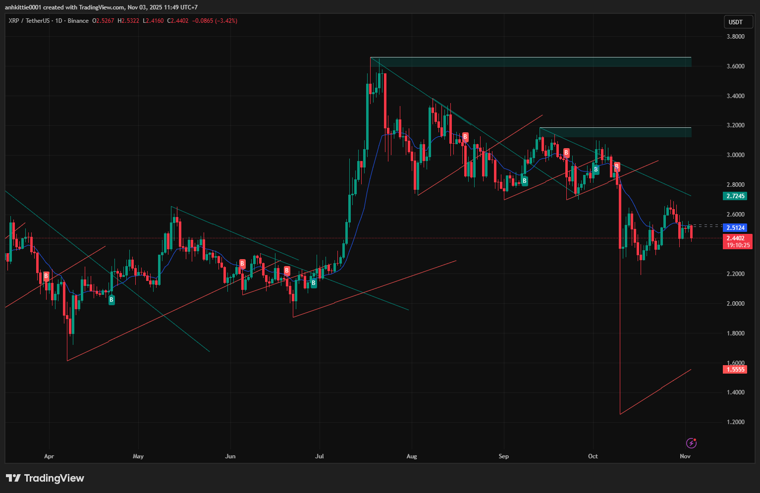Viewport: 760px width, 493px height.
Task: Select the red B marker in mid-August
Action: [465, 137]
